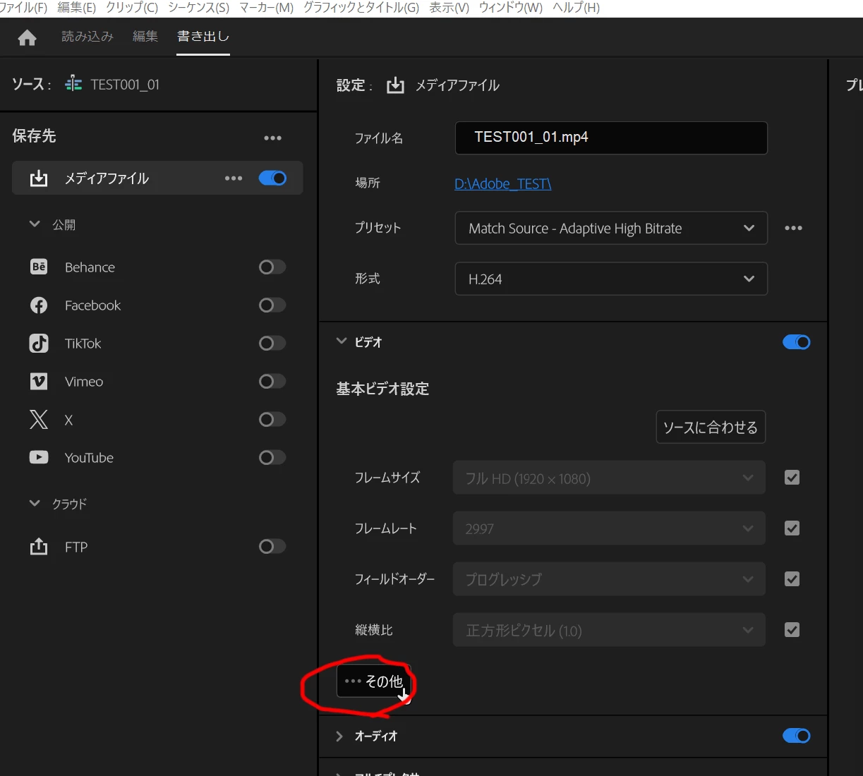Go to the Home screen icon
863x776 pixels.
pos(27,37)
